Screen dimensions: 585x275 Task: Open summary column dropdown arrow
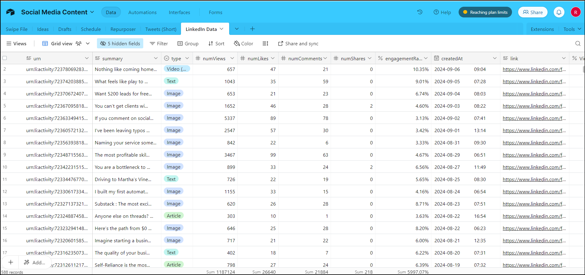tap(156, 58)
